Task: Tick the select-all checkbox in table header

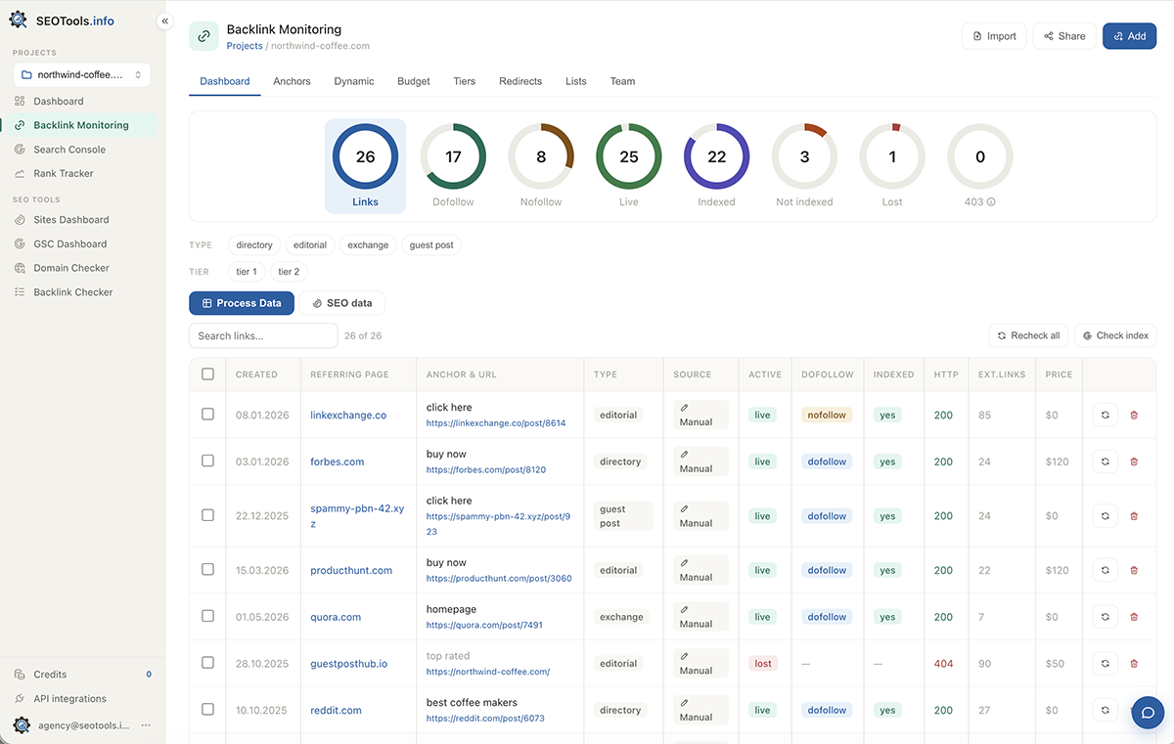Action: (207, 373)
